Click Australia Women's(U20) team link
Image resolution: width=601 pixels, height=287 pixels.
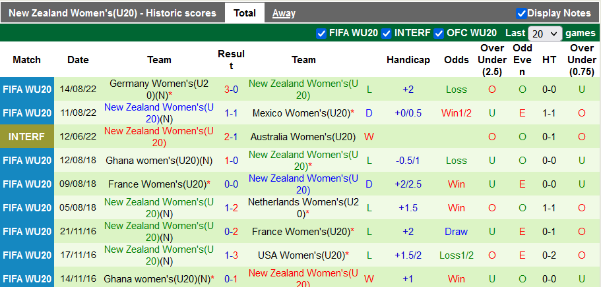click(x=303, y=137)
